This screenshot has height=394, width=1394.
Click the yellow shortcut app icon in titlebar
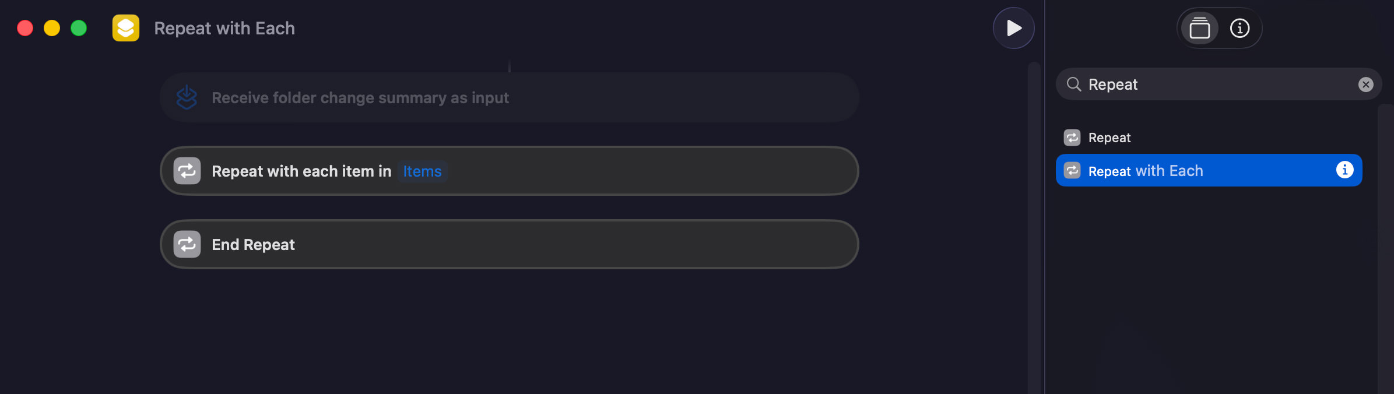[x=125, y=27]
